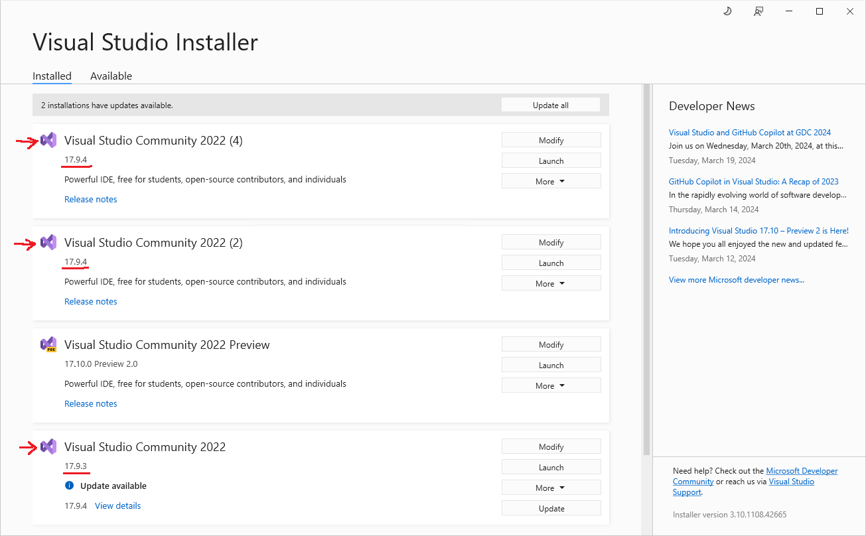Open the send feedback icon in the title bar
Image resolution: width=866 pixels, height=536 pixels.
(x=758, y=11)
